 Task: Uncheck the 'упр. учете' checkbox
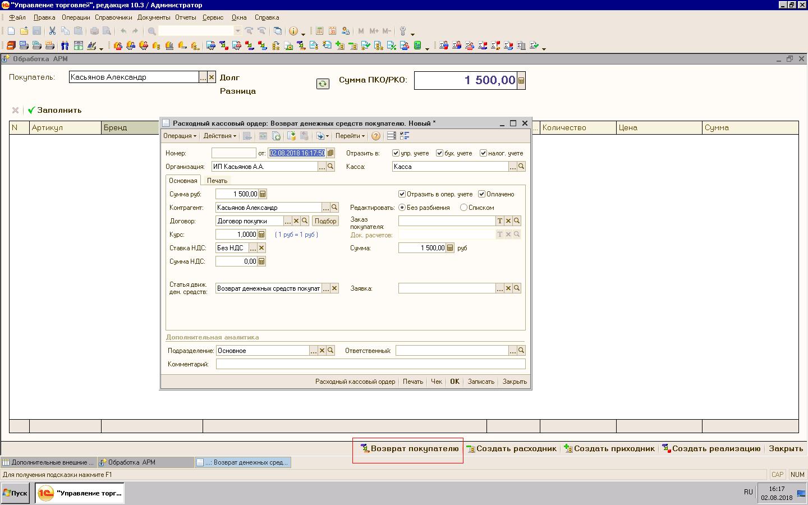coord(396,153)
